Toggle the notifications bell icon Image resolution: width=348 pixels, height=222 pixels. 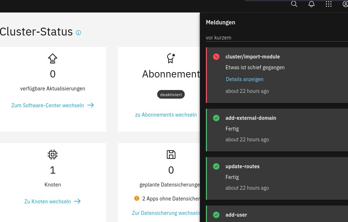tap(311, 4)
